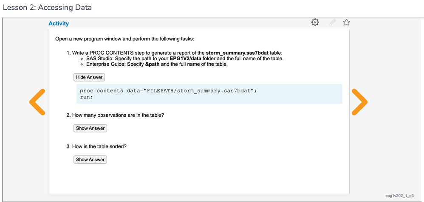Viewport: 424px width, 202px height.
Task: Click the SAS Studio bullet instruction
Action: [184, 59]
